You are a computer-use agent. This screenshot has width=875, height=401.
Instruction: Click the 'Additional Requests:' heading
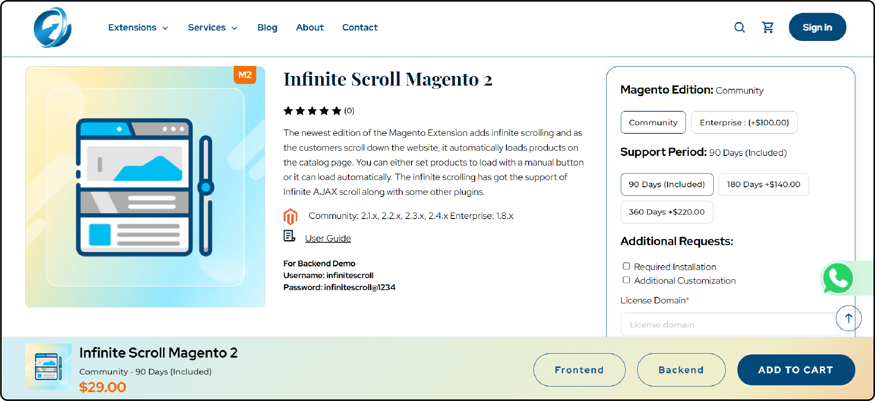tap(677, 241)
